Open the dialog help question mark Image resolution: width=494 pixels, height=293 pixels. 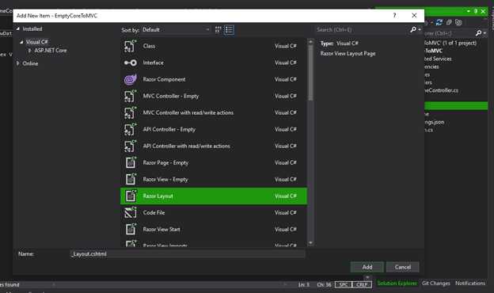(394, 15)
